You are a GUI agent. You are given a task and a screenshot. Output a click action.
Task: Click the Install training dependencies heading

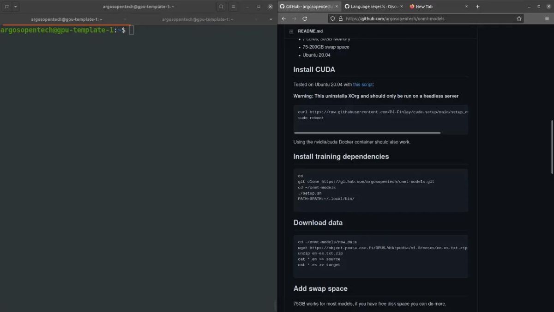click(341, 157)
